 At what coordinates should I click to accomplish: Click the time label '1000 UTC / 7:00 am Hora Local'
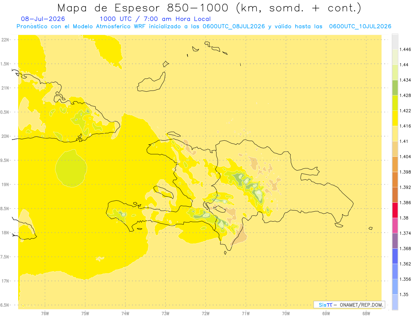click(155, 19)
